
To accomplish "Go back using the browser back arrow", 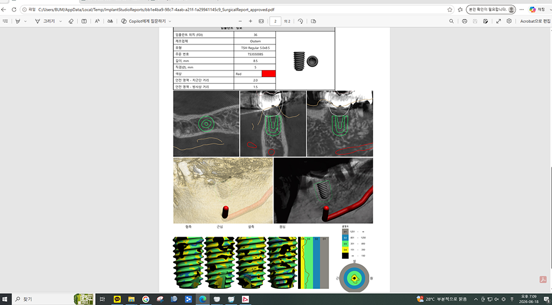I will pyautogui.click(x=3, y=9).
